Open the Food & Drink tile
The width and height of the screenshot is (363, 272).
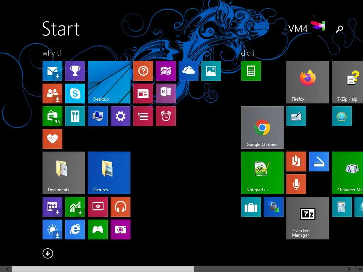click(75, 116)
